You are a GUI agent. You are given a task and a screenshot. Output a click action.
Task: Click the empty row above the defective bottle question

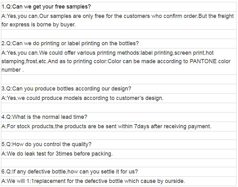119,163
